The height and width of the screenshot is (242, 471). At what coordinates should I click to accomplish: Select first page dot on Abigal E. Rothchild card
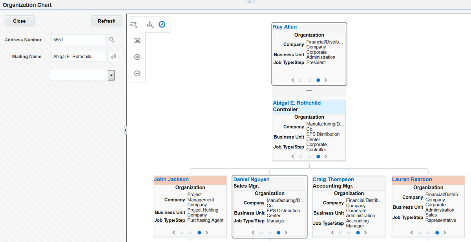tap(301, 156)
